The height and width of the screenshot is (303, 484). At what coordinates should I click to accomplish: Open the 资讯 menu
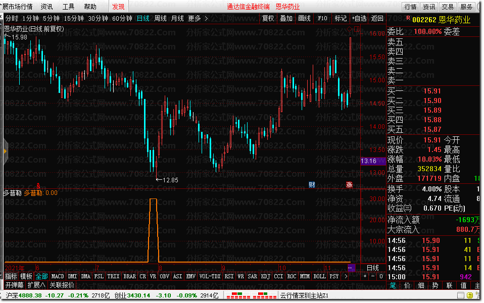coord(46,7)
